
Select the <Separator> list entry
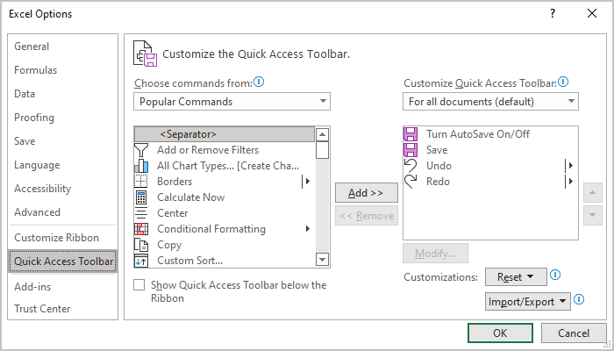pyautogui.click(x=225, y=134)
